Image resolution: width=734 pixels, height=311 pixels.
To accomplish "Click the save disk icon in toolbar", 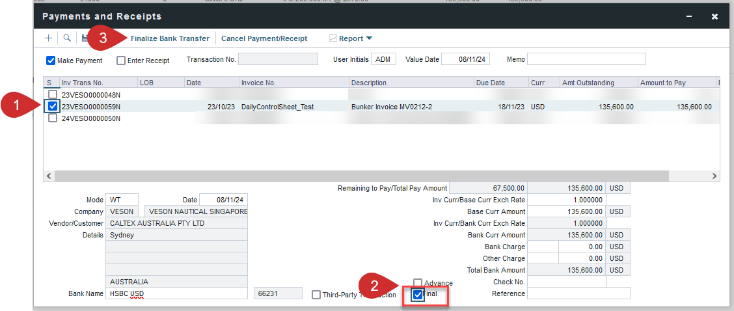I will coord(85,38).
